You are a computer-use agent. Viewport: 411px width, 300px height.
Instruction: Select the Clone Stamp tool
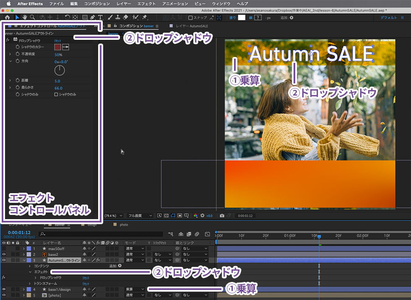click(118, 17)
